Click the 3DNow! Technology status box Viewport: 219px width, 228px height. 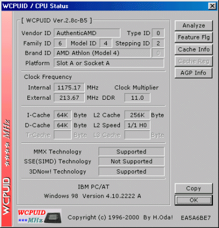pos(131,172)
